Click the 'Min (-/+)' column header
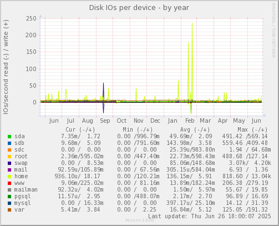Screen dimensions: 279x226 tap(138, 130)
